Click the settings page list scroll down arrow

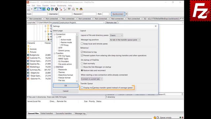pos(77,81)
